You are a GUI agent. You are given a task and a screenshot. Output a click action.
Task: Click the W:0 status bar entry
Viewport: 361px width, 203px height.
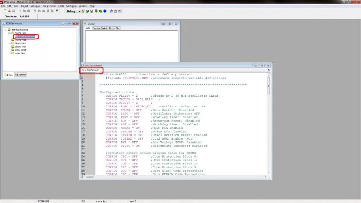coord(83,202)
